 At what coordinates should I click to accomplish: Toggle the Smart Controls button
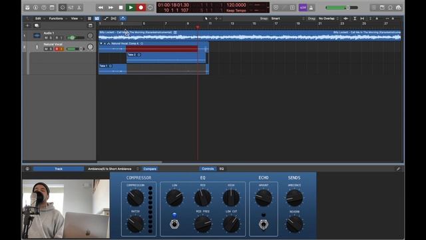[x=63, y=7]
